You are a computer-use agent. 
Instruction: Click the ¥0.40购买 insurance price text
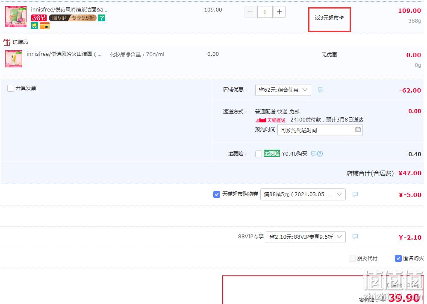294,154
